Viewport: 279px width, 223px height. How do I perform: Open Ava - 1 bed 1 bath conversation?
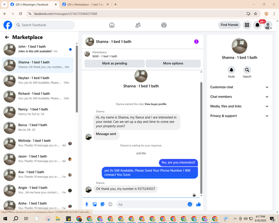[37, 174]
